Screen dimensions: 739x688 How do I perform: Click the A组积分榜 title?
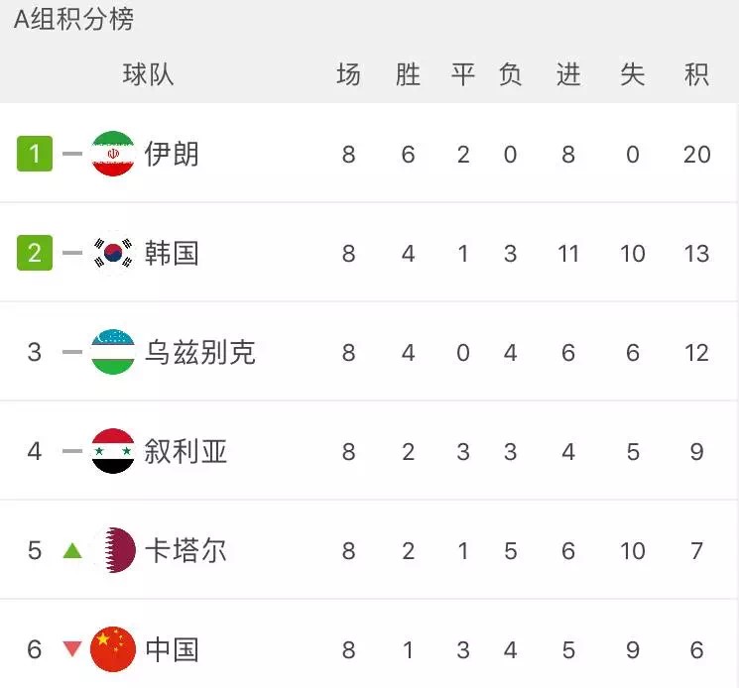(x=73, y=19)
